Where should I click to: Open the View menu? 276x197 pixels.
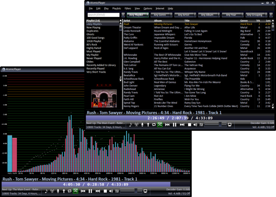(137, 8)
